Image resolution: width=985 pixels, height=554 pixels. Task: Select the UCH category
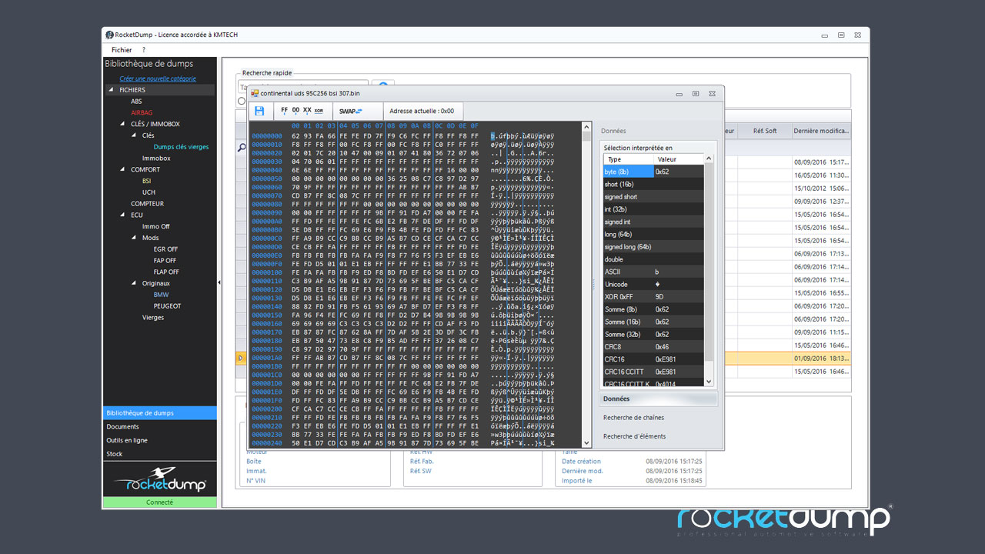click(149, 192)
